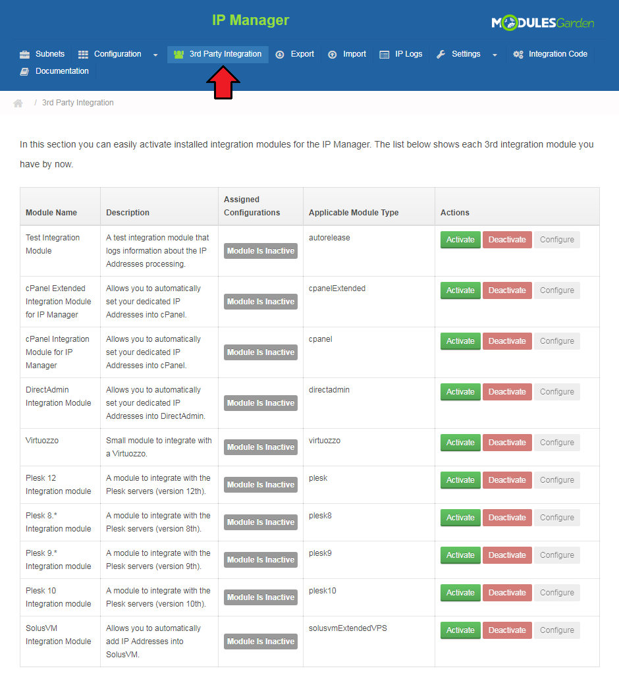This screenshot has width=619, height=683.
Task: Deactivate Plesk 10 Integration module
Action: [x=507, y=593]
